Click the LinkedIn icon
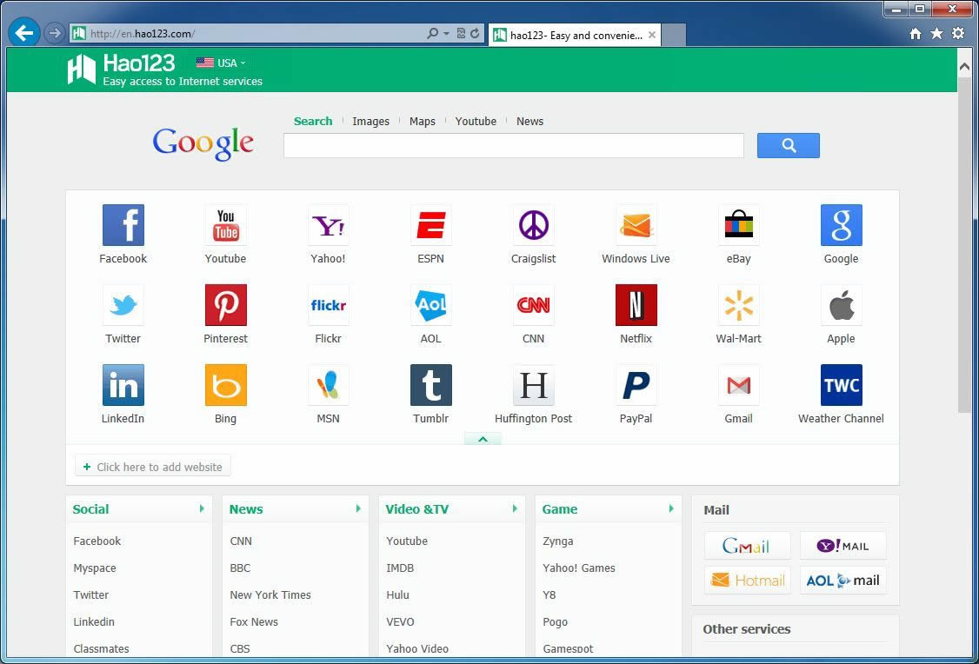 123,384
